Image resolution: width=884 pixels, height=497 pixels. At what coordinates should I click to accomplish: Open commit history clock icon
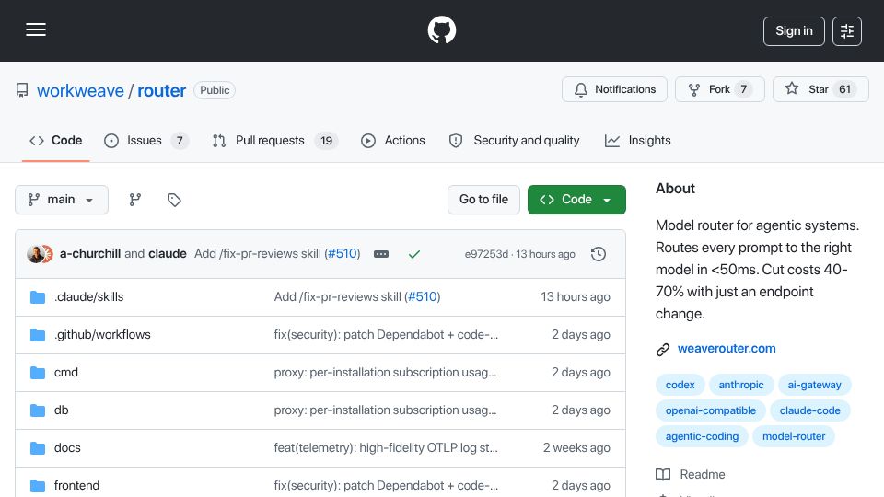tap(599, 254)
